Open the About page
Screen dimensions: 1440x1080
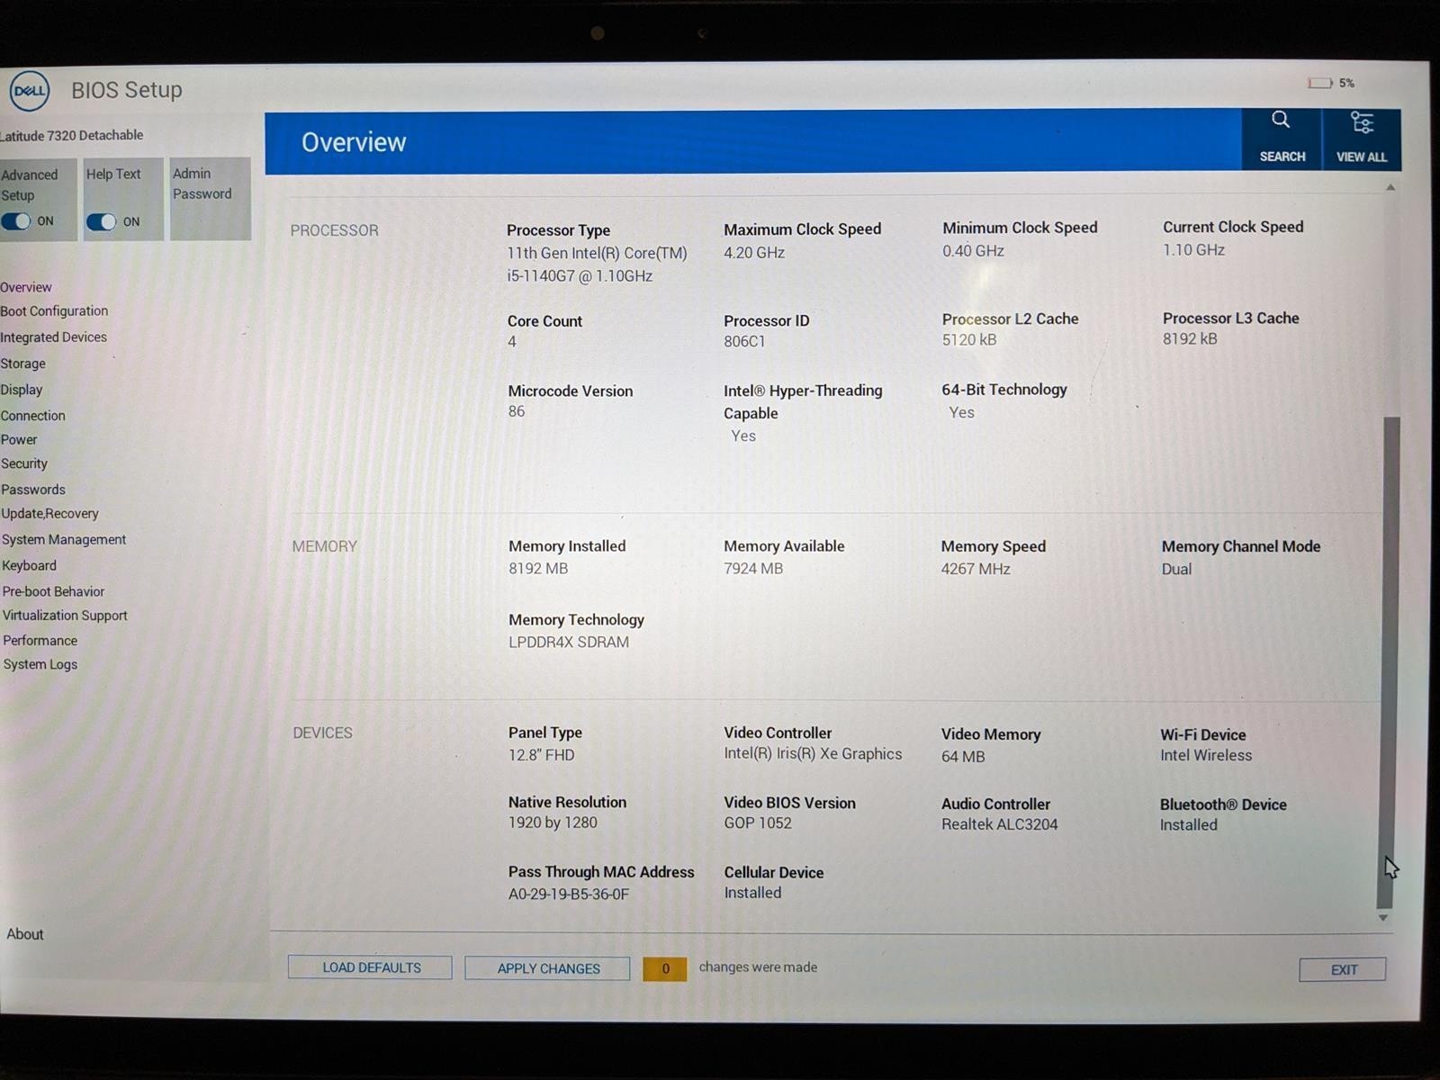coord(25,934)
